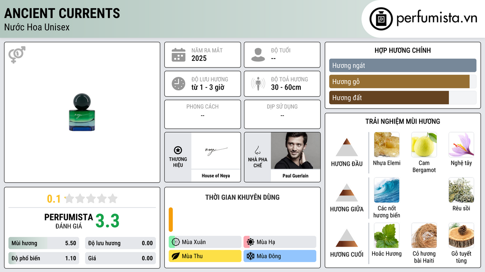Select the Mùa Thu season badge
Viewport: 485px width, 272px height.
[205, 256]
